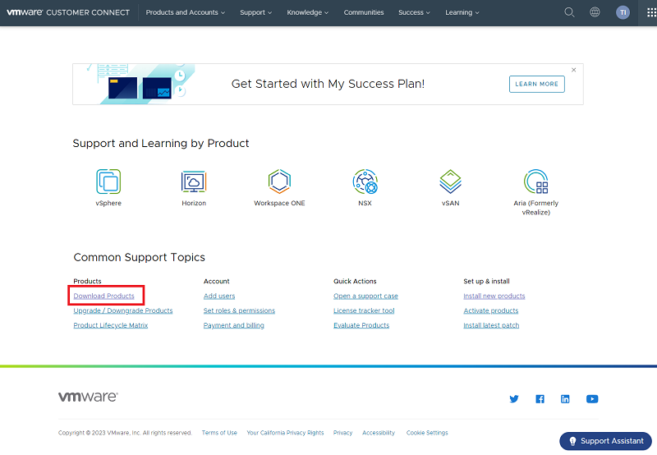657x455 pixels.
Task: Expand the Knowledge menu
Action: pyautogui.click(x=307, y=12)
